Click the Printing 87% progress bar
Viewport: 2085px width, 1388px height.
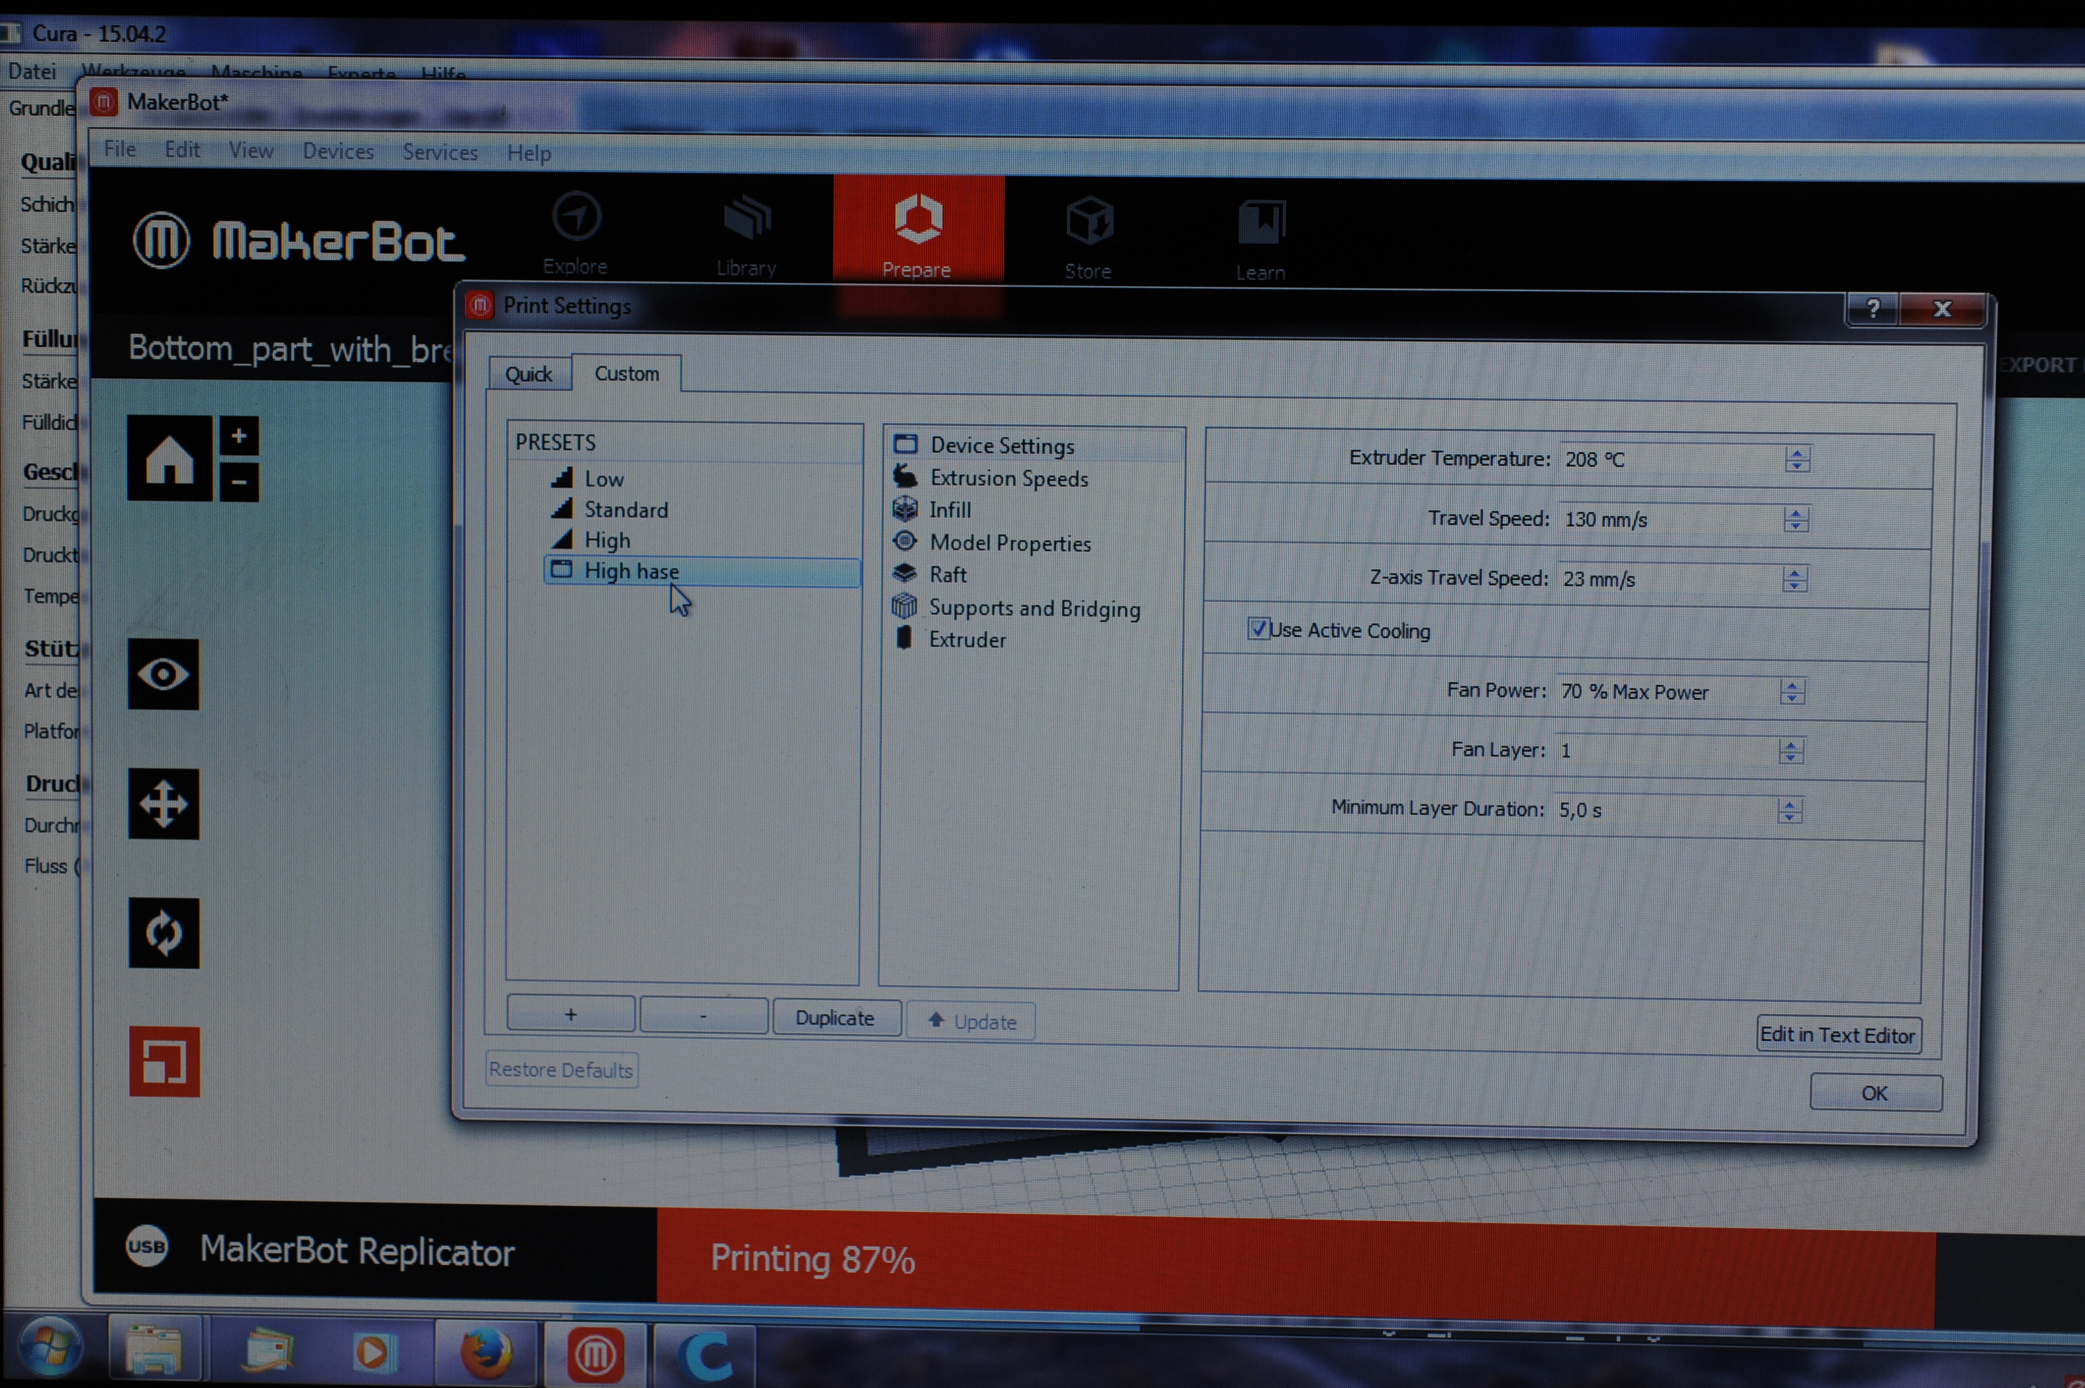[x=1295, y=1268]
